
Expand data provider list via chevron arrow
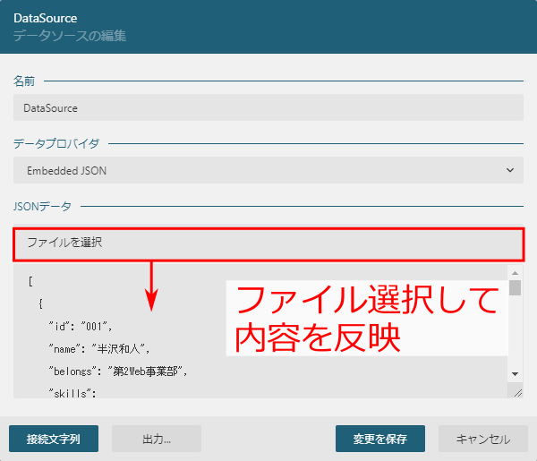(510, 170)
